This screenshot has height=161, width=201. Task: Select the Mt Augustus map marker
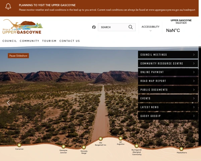[x=121, y=138]
